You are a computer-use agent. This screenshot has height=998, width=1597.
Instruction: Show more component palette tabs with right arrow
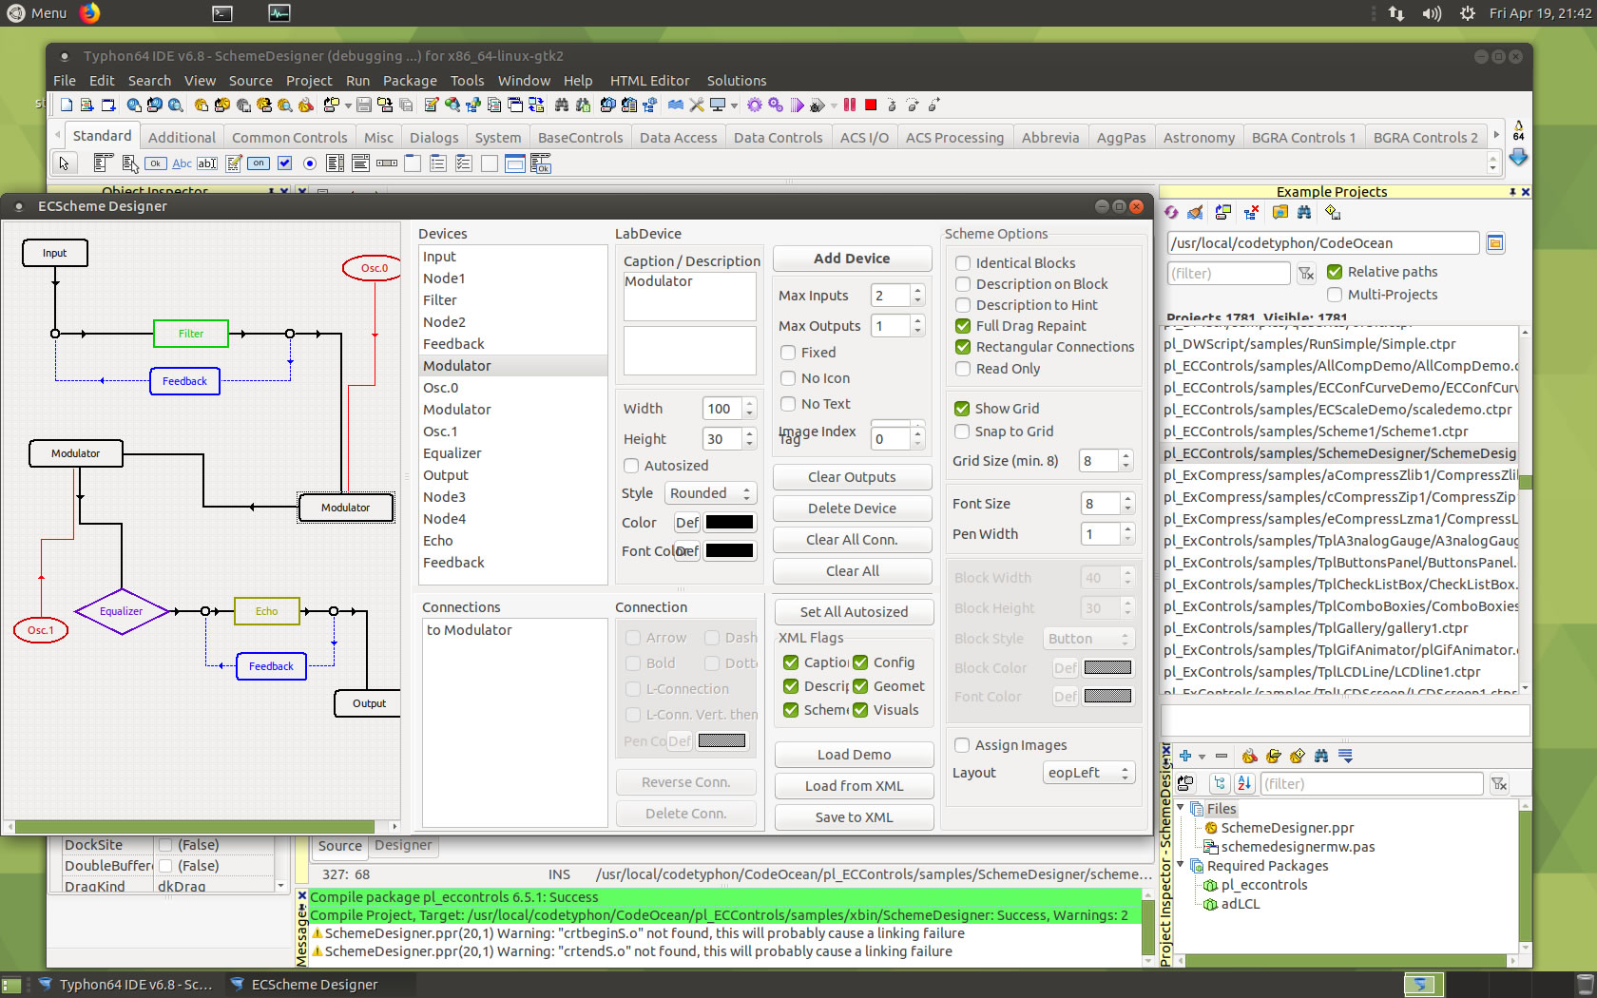[x=1497, y=136]
